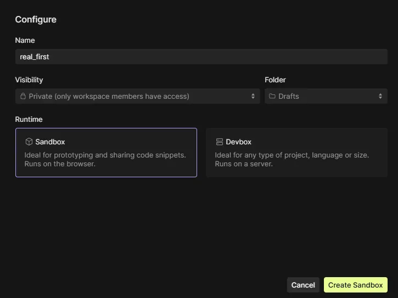Click the Devbox description about servers
The height and width of the screenshot is (298, 398).
tap(292, 159)
